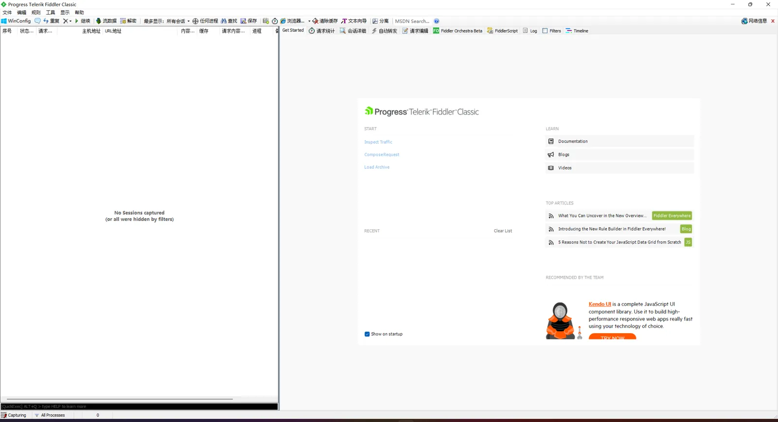
Task: Open the Edit (编辑) menu
Action: (22, 12)
